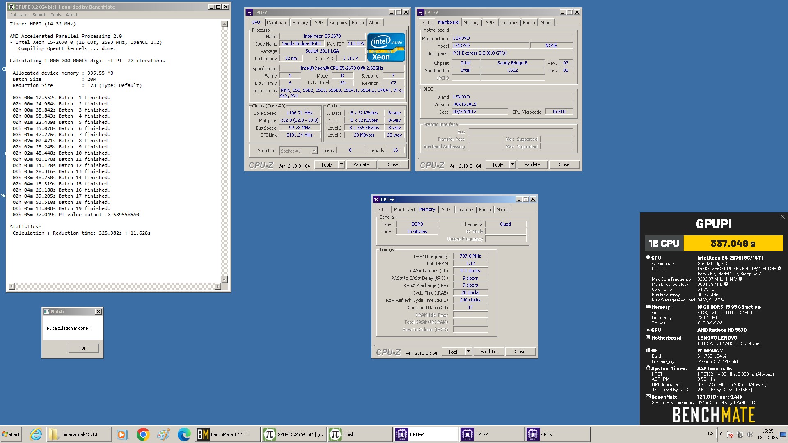
Task: Activate the second CPU-Z taskbar item
Action: point(492,434)
